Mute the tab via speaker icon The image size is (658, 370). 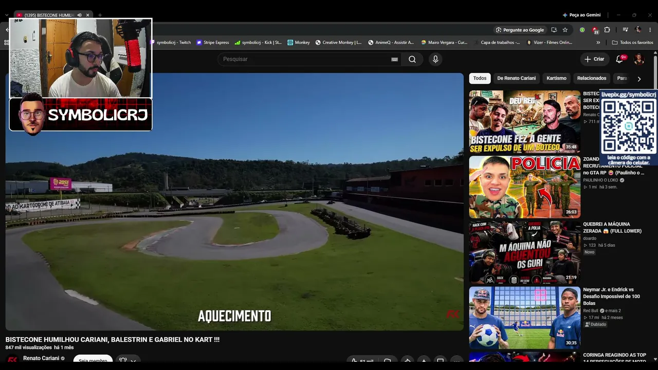pyautogui.click(x=79, y=15)
